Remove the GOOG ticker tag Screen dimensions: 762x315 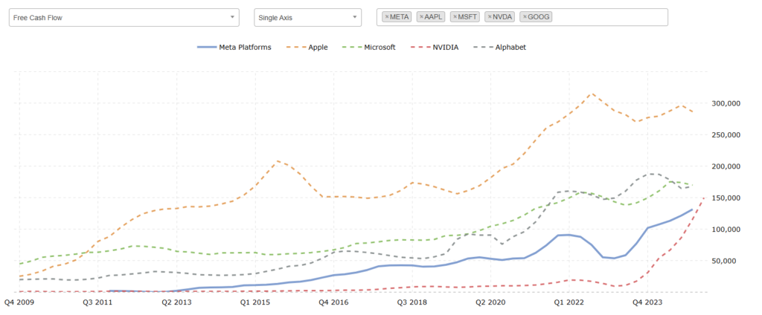[x=525, y=17]
